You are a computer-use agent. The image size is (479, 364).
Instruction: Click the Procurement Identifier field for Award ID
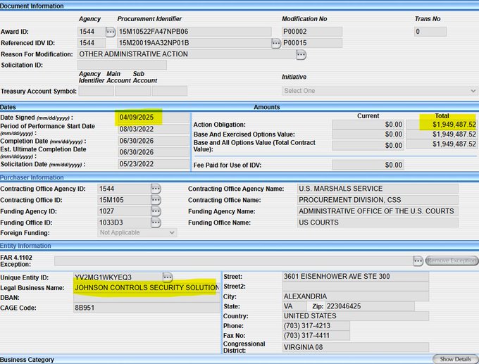tap(194, 32)
